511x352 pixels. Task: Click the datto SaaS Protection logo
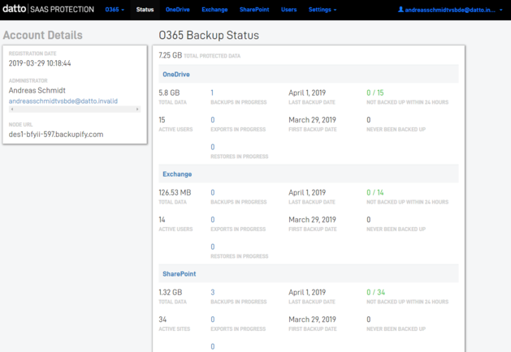click(48, 9)
